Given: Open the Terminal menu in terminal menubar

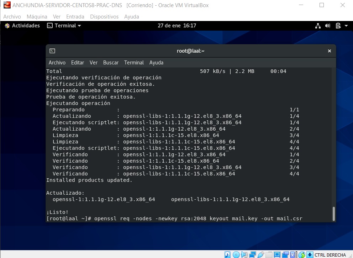Looking at the screenshot, I should coord(134,63).
